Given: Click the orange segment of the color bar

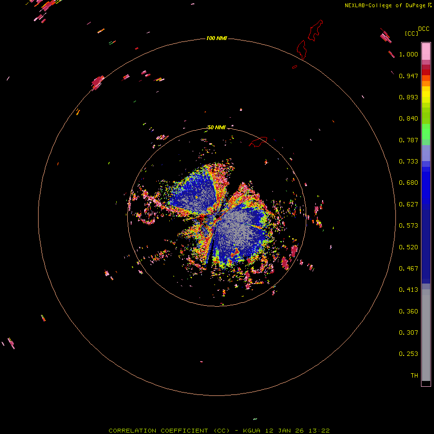Looking at the screenshot, I should [426, 81].
